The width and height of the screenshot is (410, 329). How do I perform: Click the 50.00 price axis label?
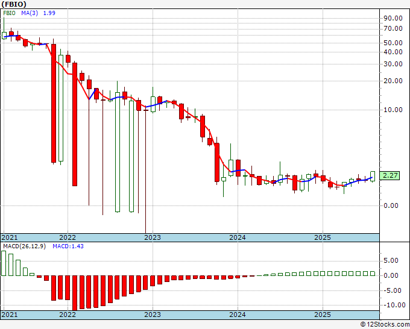click(x=393, y=43)
